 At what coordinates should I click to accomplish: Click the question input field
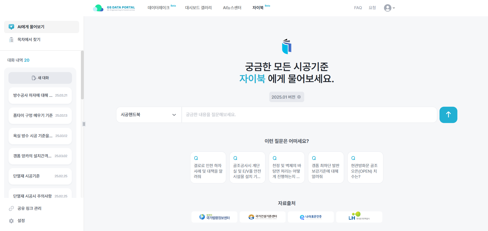click(309, 115)
